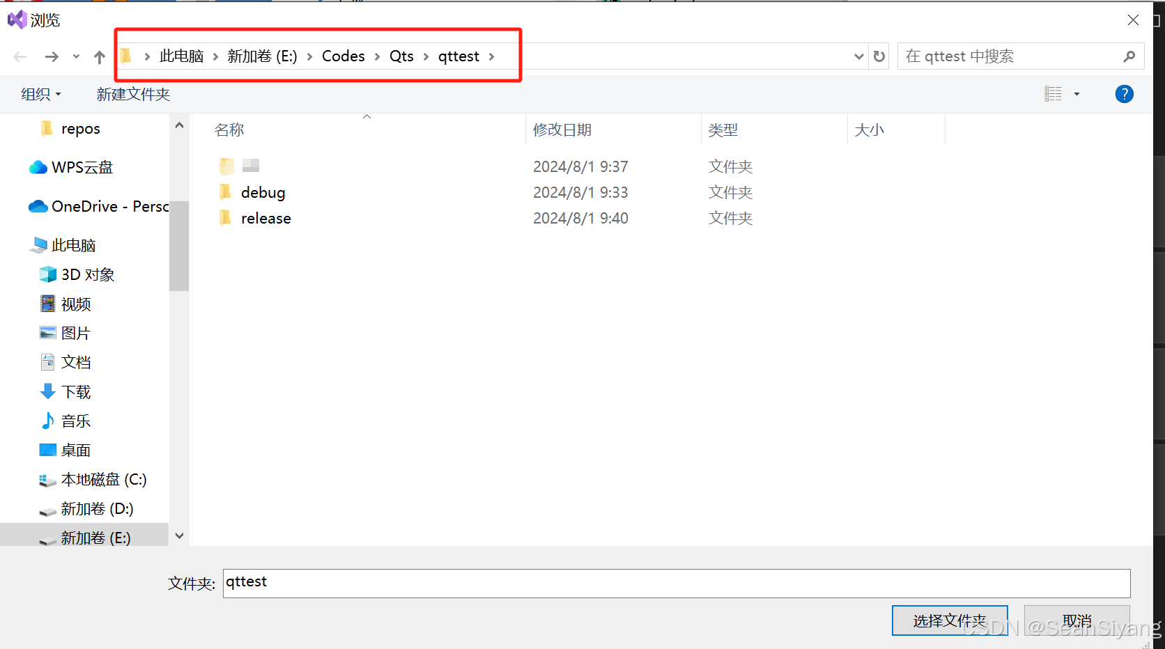Click the 文件夹 name input field
The height and width of the screenshot is (649, 1165).
click(677, 583)
